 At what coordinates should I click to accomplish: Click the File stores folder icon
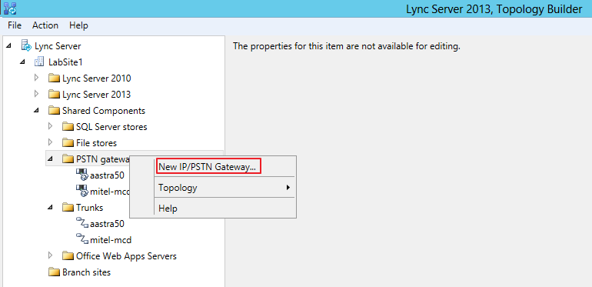click(68, 143)
